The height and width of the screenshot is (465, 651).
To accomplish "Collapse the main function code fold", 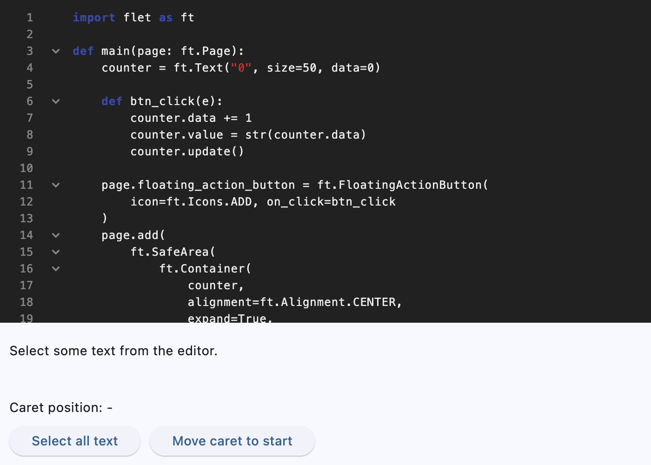I will pos(55,51).
